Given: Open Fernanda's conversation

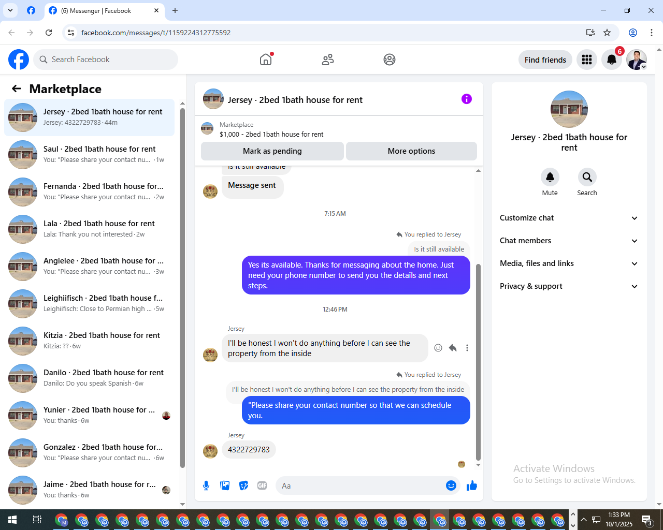Looking at the screenshot, I should pyautogui.click(x=89, y=192).
